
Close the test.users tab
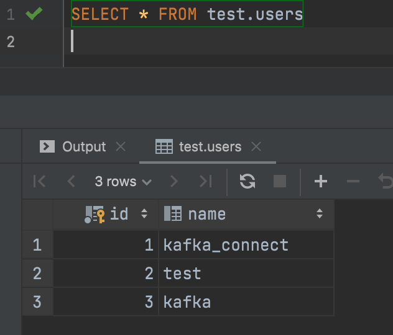click(x=256, y=147)
